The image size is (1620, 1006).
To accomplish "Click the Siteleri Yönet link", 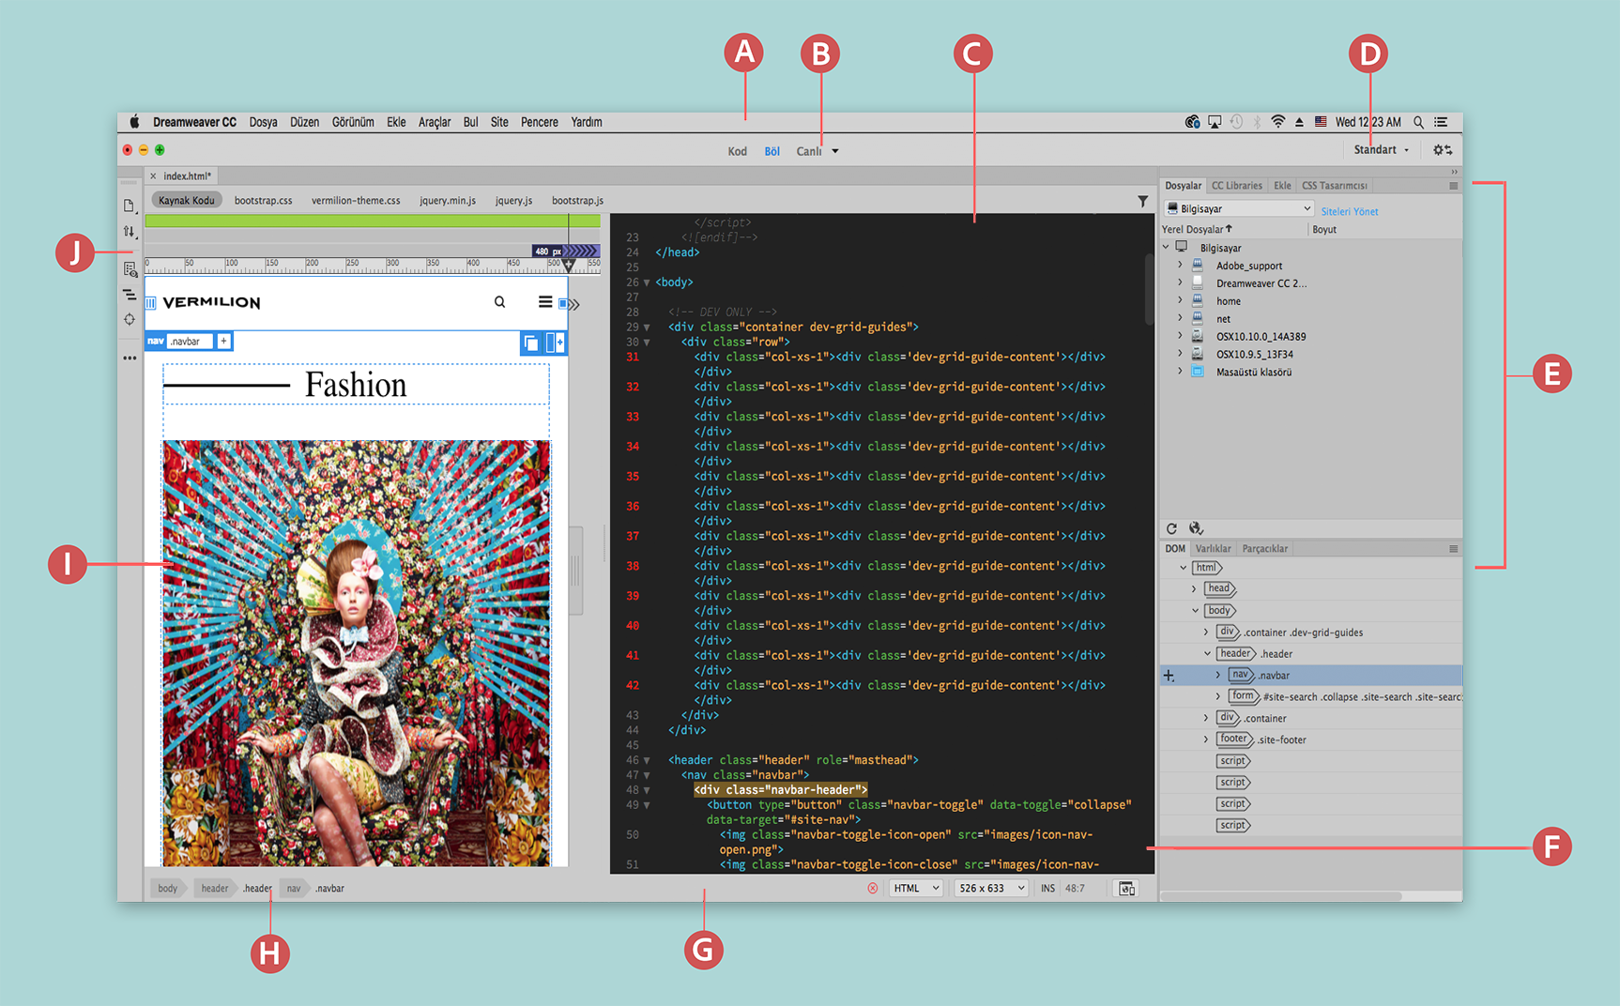I will (x=1349, y=211).
